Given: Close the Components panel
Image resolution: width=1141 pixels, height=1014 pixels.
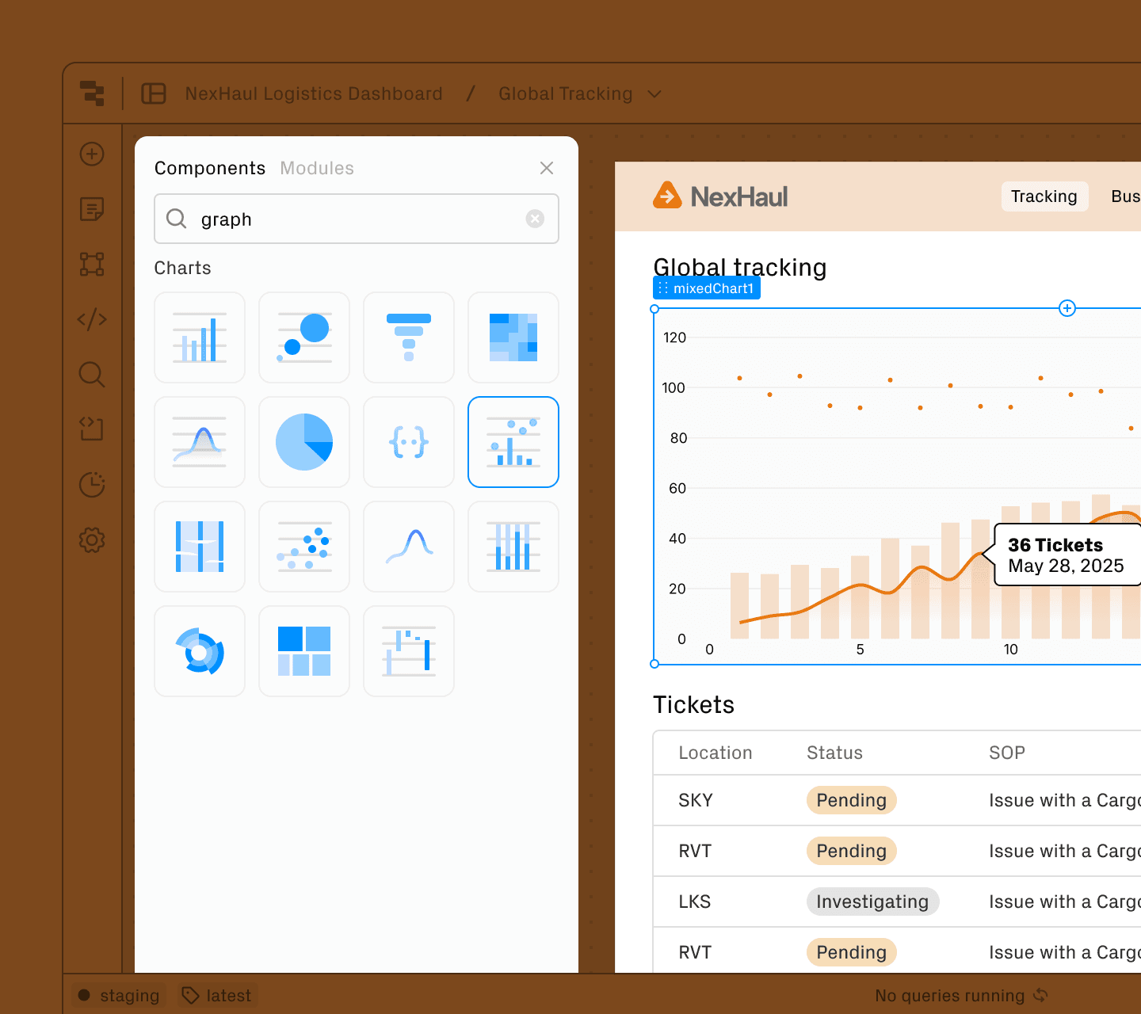Looking at the screenshot, I should 547,168.
